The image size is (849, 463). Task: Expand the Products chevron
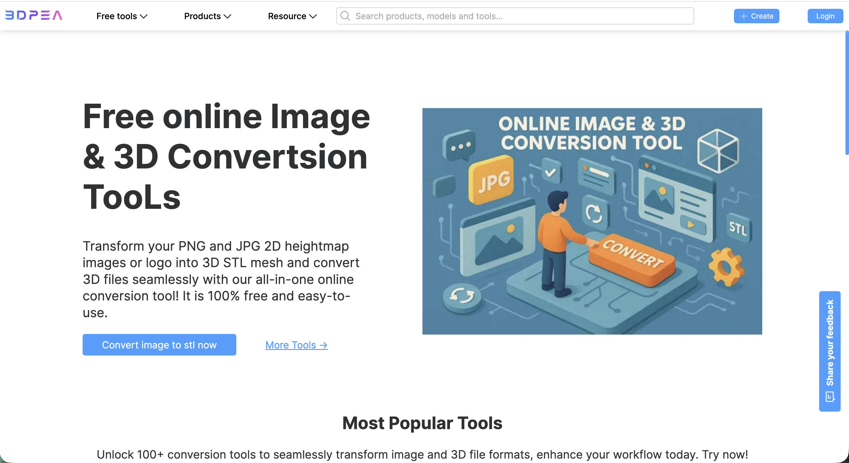[227, 16]
